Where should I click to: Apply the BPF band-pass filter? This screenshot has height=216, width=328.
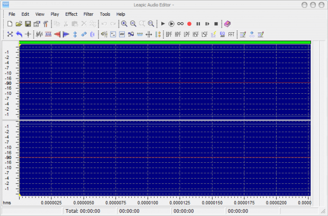pos(169,34)
